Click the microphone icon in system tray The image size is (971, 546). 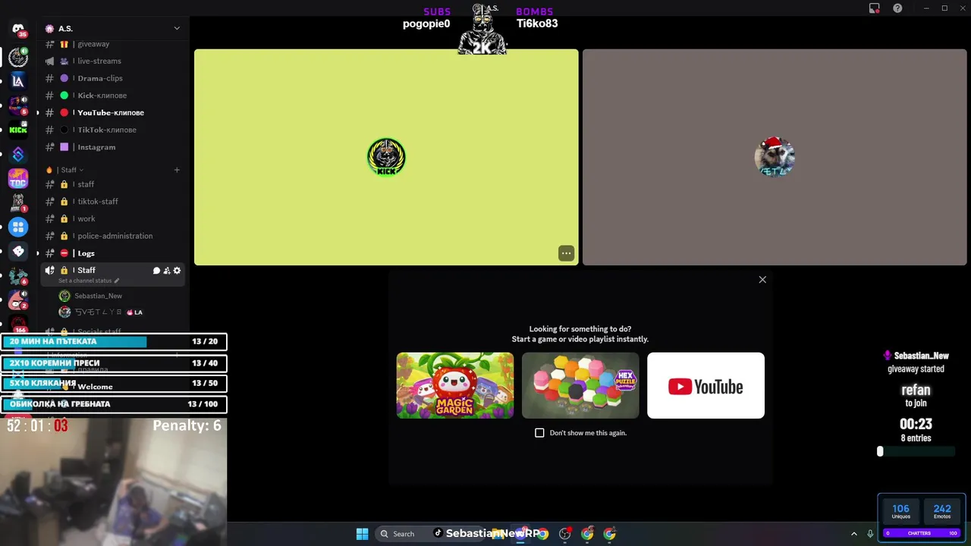[870, 534]
